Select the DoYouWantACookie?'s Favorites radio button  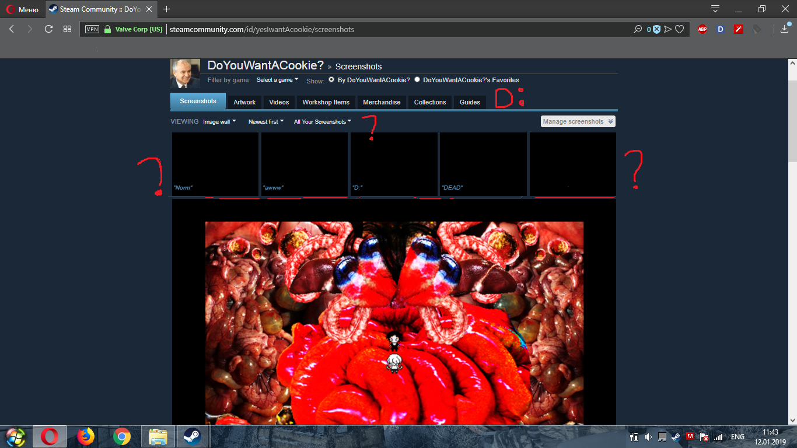click(x=417, y=79)
